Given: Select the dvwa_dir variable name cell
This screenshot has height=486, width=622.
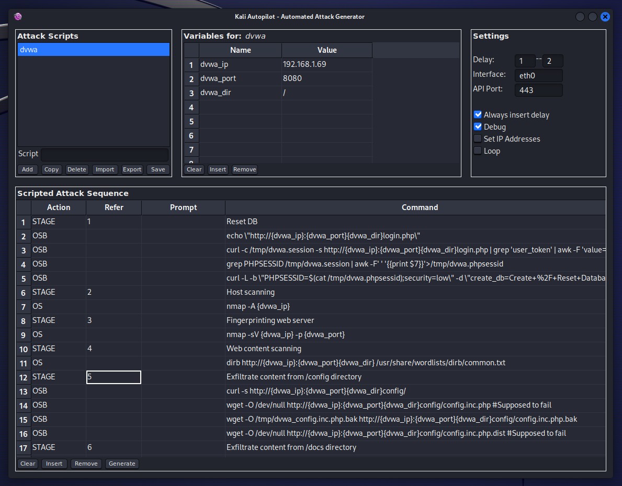Looking at the screenshot, I should coord(241,93).
